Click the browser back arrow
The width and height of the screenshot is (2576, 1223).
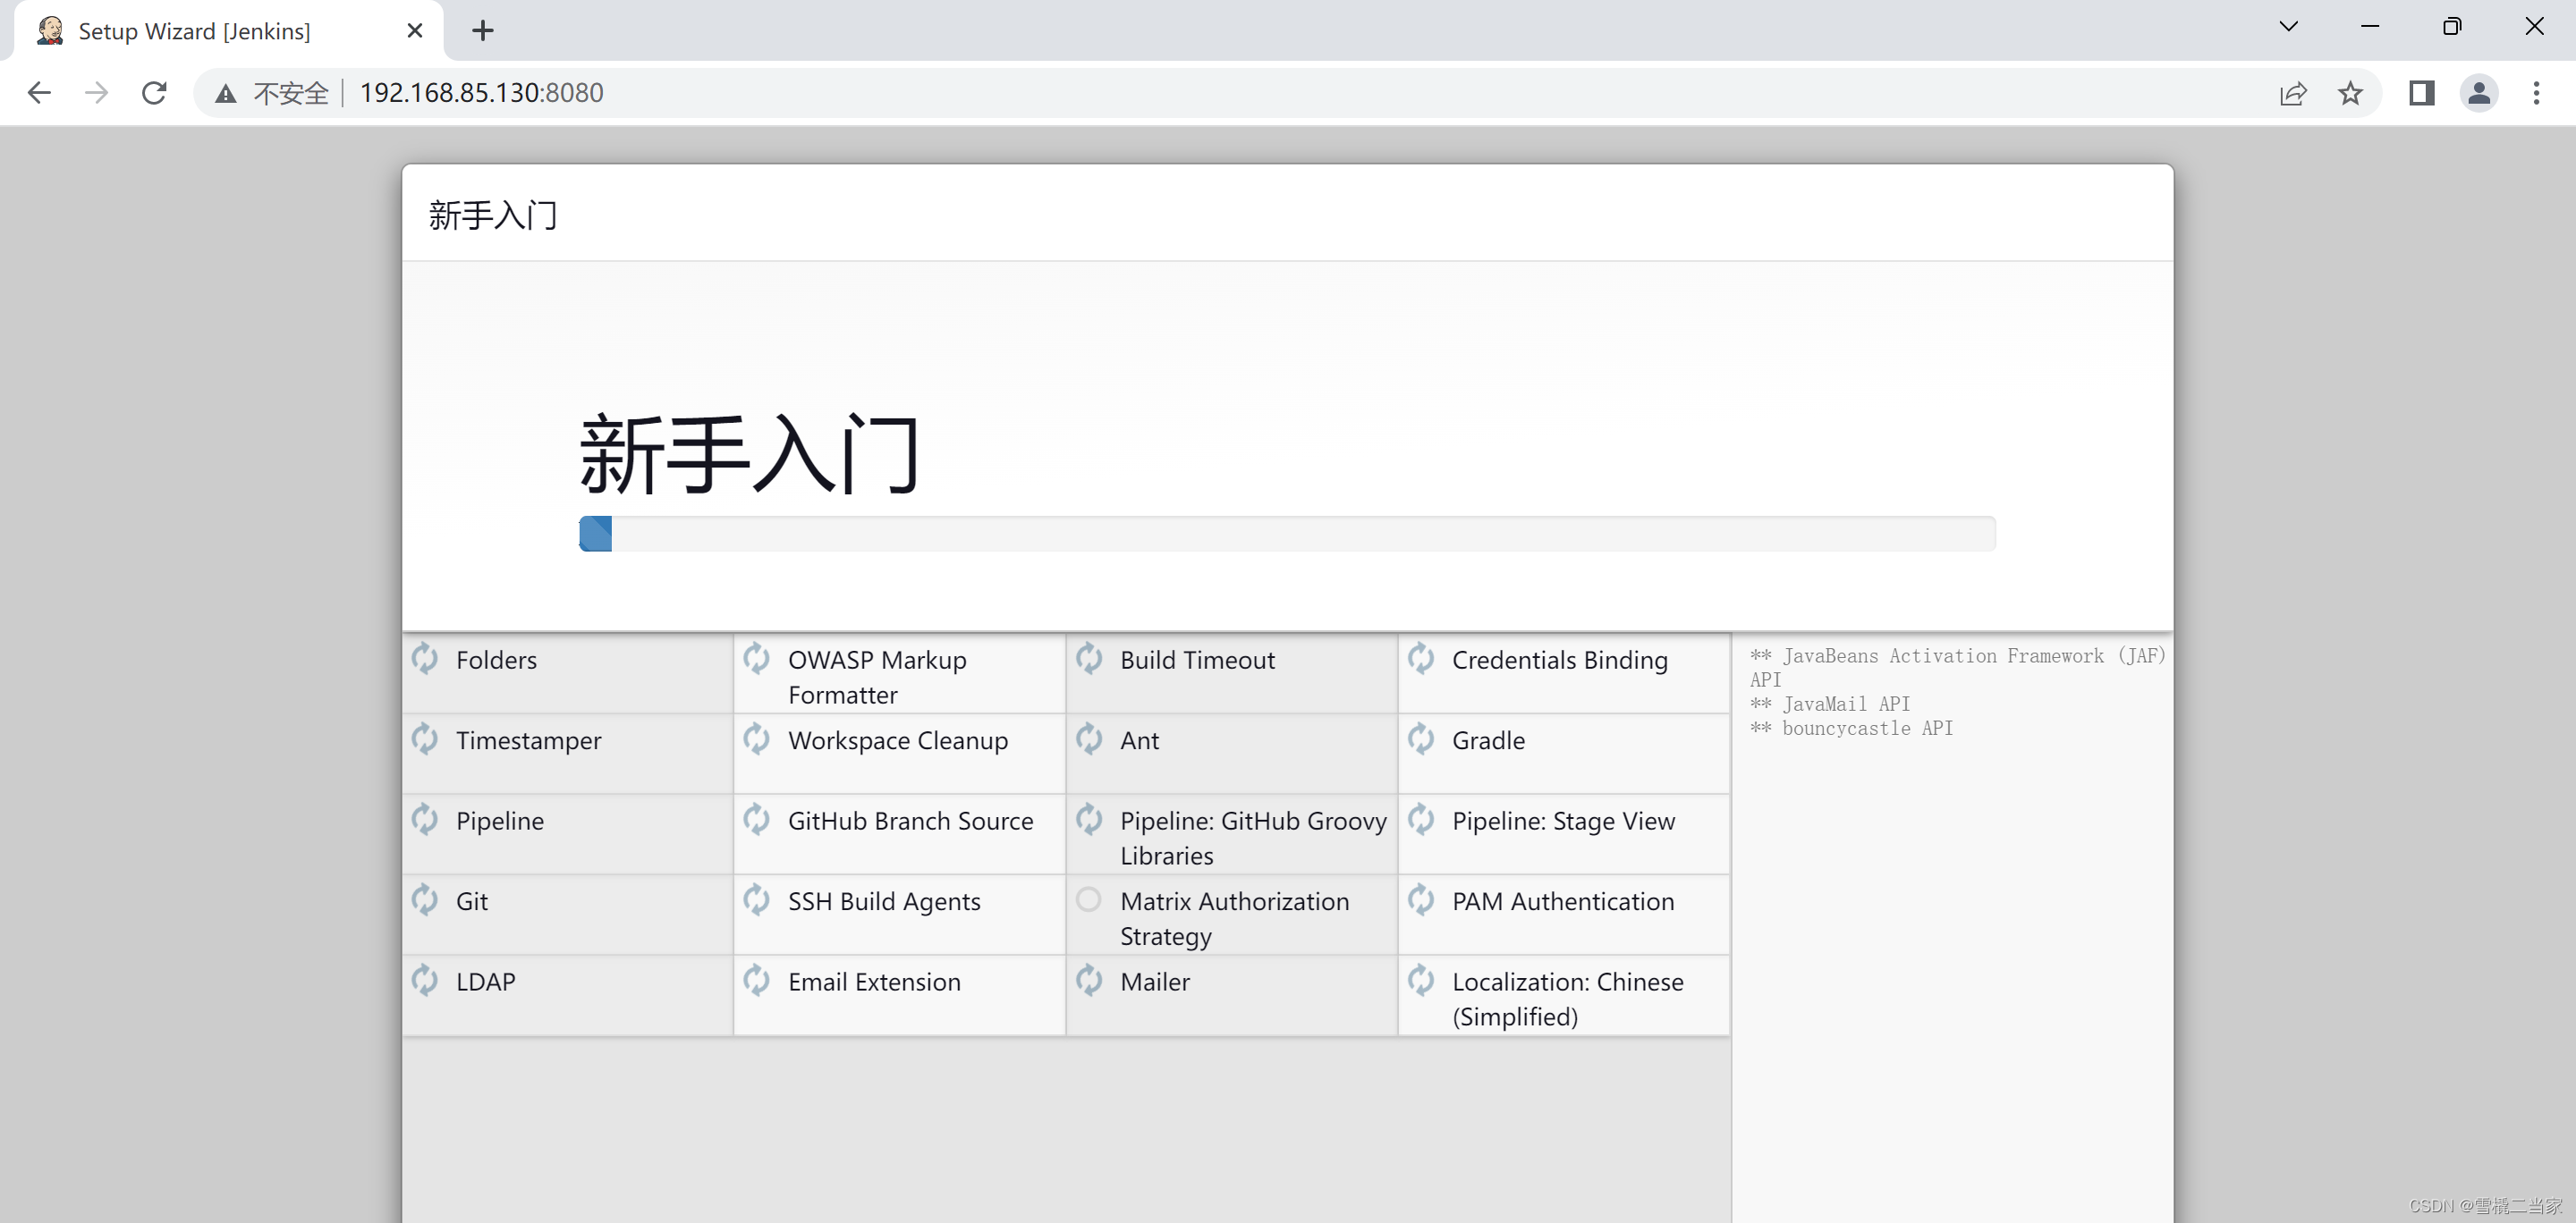pos(39,93)
